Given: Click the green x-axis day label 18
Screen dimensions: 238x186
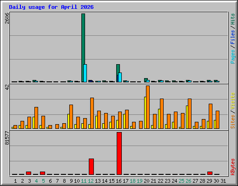Looking at the screenshot, I should point(132,181).
